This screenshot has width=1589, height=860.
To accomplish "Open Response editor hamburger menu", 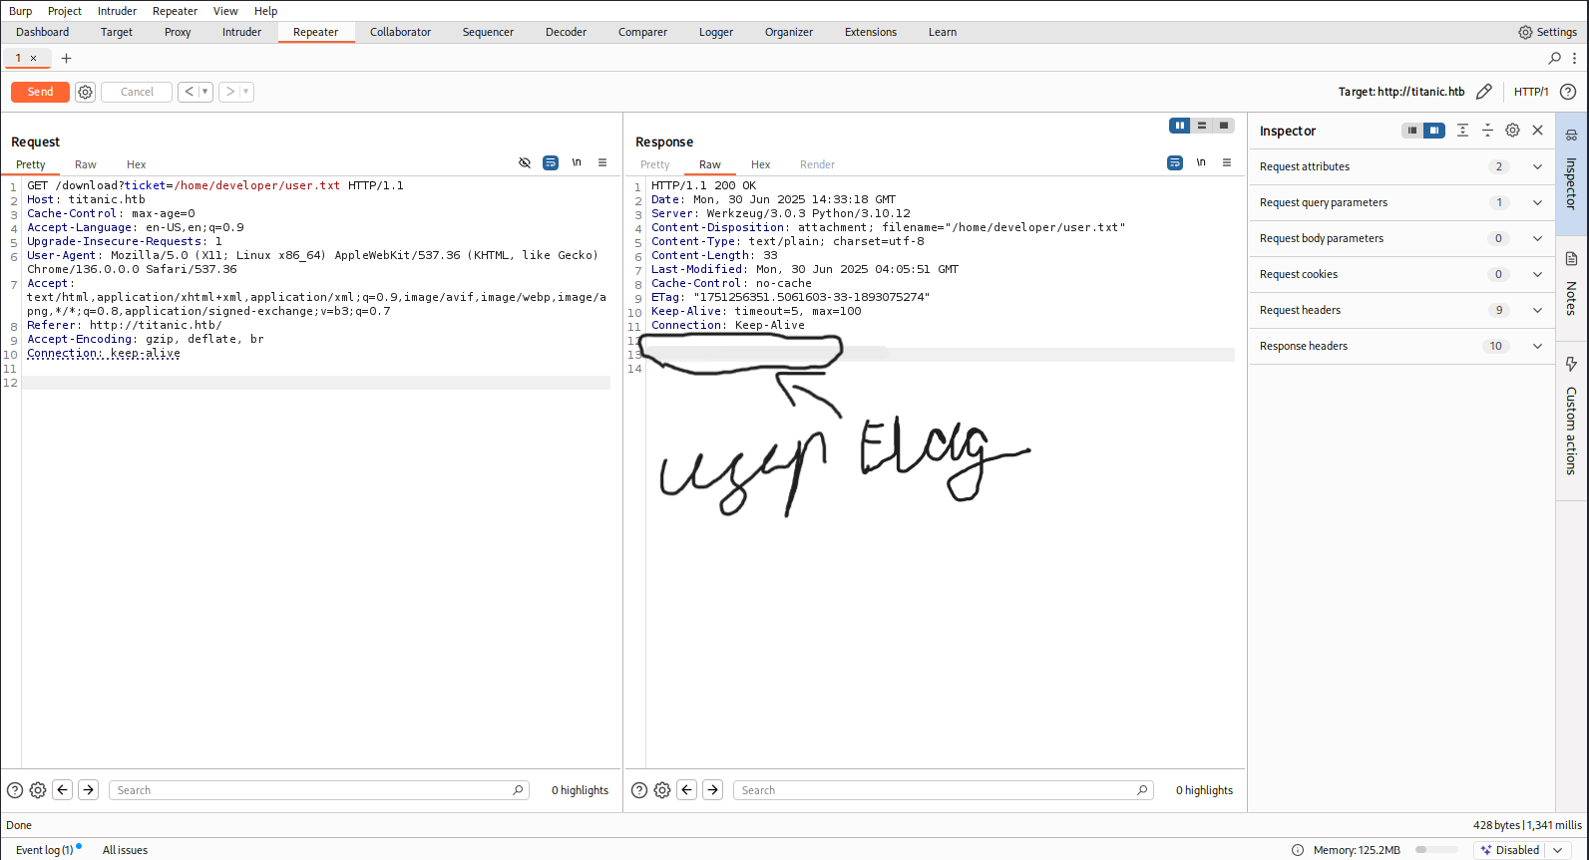I will click(1227, 162).
